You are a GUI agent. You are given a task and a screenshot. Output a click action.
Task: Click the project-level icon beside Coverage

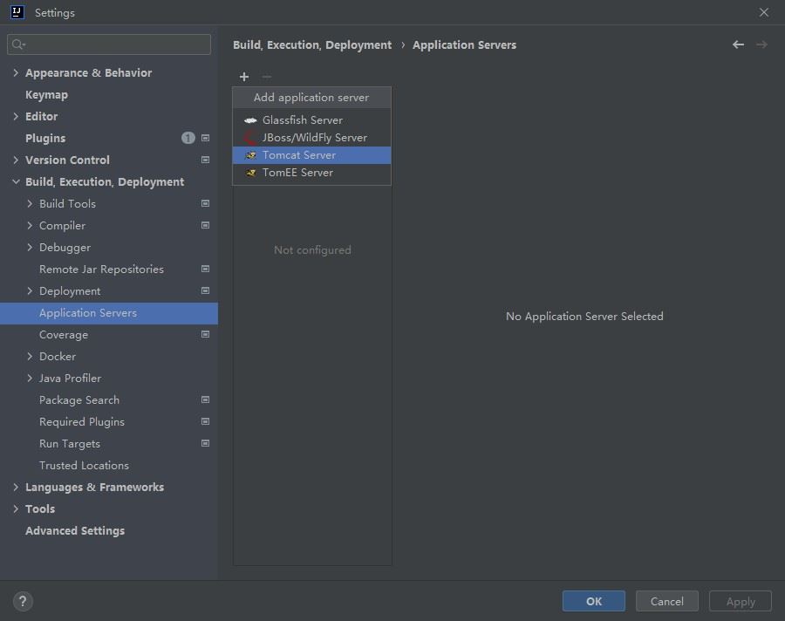point(206,334)
